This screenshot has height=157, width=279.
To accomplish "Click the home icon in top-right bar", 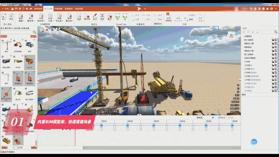I will tap(267, 9).
